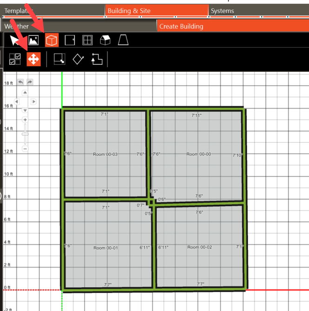This screenshot has height=311, width=309.
Task: Select Room 00-02 in the floor plan
Action: point(200,247)
